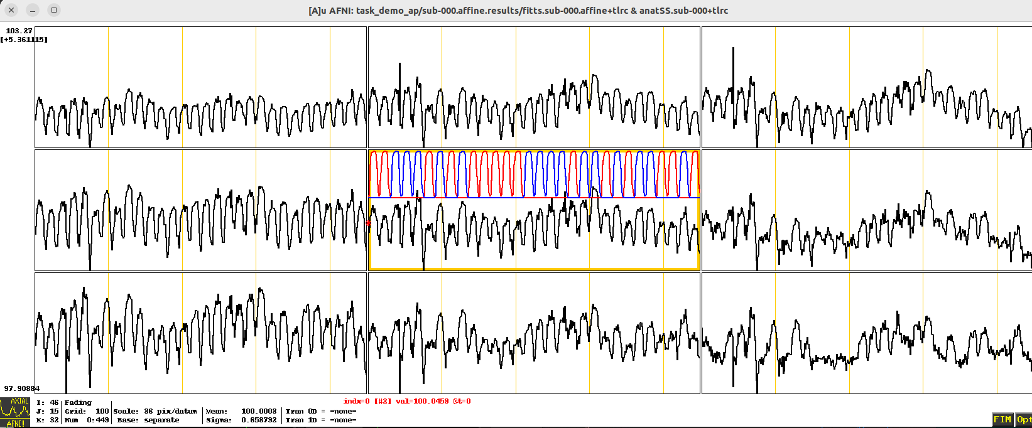Select the middle-left voxel sub-graph
This screenshot has width=1032, height=428.
(200, 210)
